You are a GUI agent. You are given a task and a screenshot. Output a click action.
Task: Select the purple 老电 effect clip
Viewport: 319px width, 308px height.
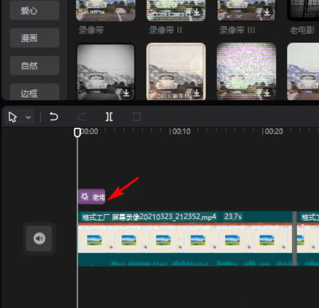tap(92, 197)
